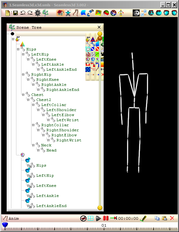The image size is (179, 232).
Task: Create a new file with the page icon
Action: (x=8, y=13)
